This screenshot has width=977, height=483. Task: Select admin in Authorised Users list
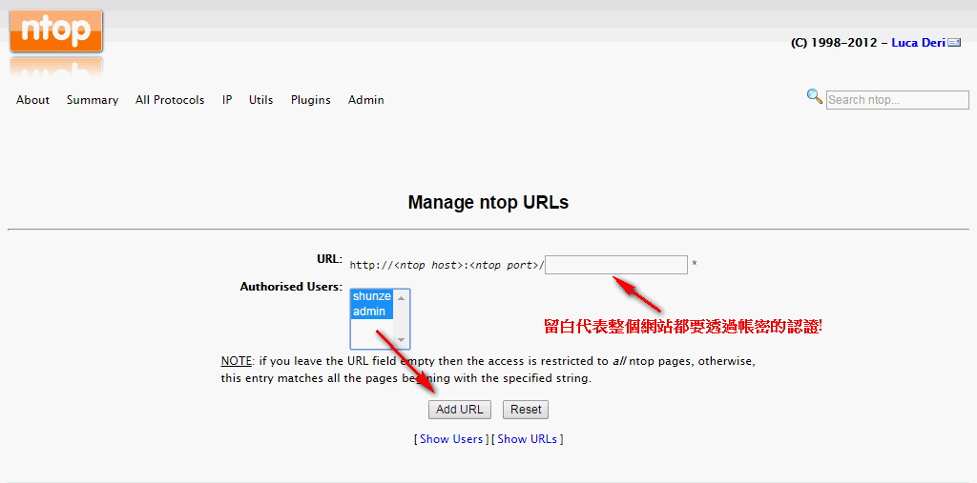tap(372, 312)
